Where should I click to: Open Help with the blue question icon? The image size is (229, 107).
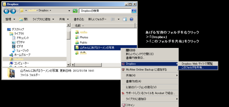click(x=131, y=19)
